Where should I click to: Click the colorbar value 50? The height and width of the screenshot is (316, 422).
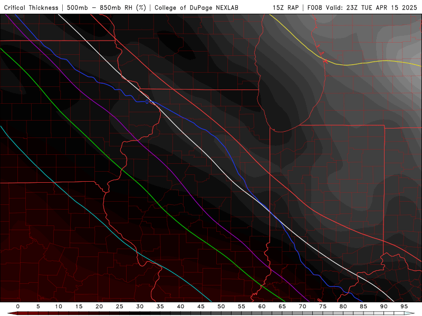[221, 307]
